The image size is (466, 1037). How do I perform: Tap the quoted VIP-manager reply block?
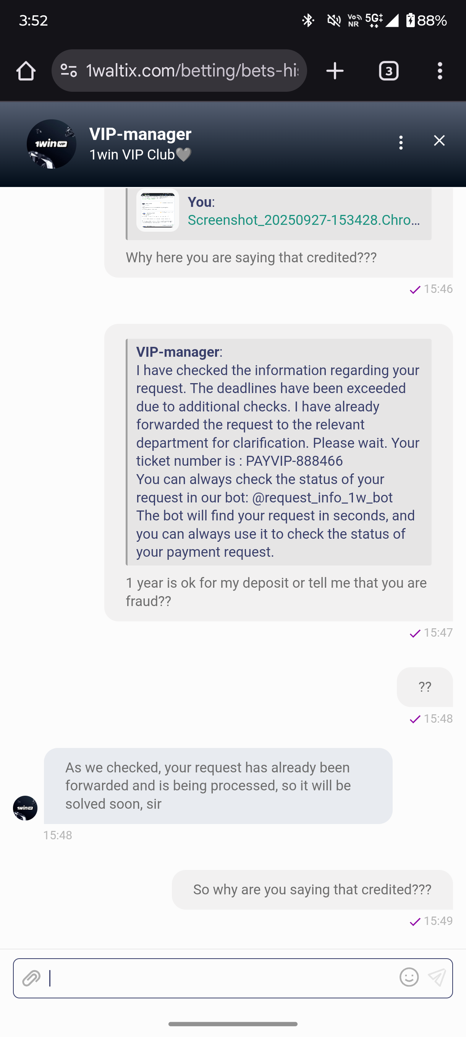pos(278,452)
